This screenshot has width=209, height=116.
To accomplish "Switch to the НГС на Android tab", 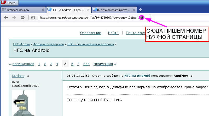I will pos(69,10).
